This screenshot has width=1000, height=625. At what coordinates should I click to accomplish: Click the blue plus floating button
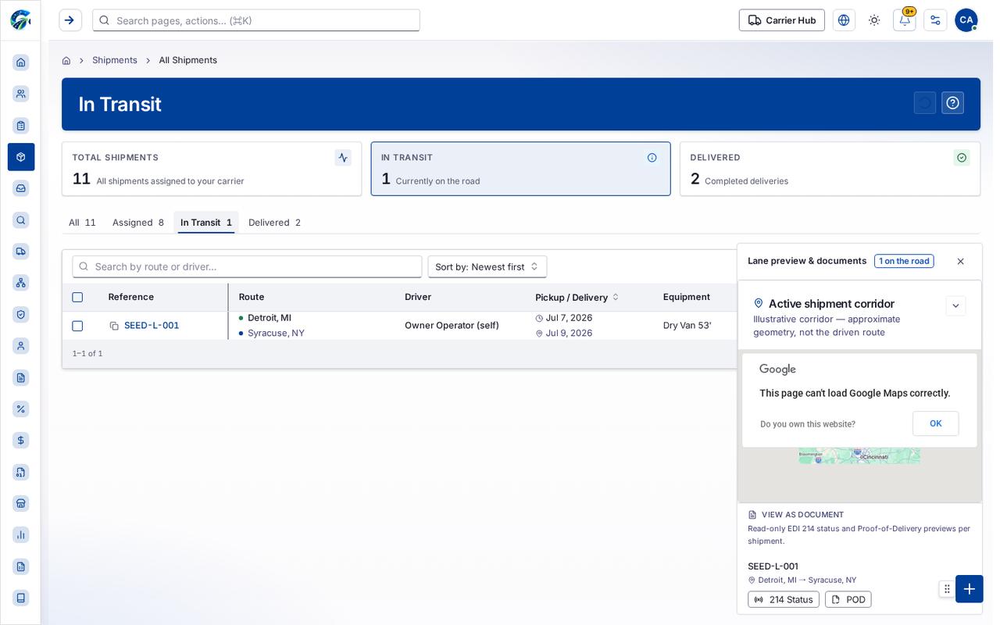(x=970, y=589)
